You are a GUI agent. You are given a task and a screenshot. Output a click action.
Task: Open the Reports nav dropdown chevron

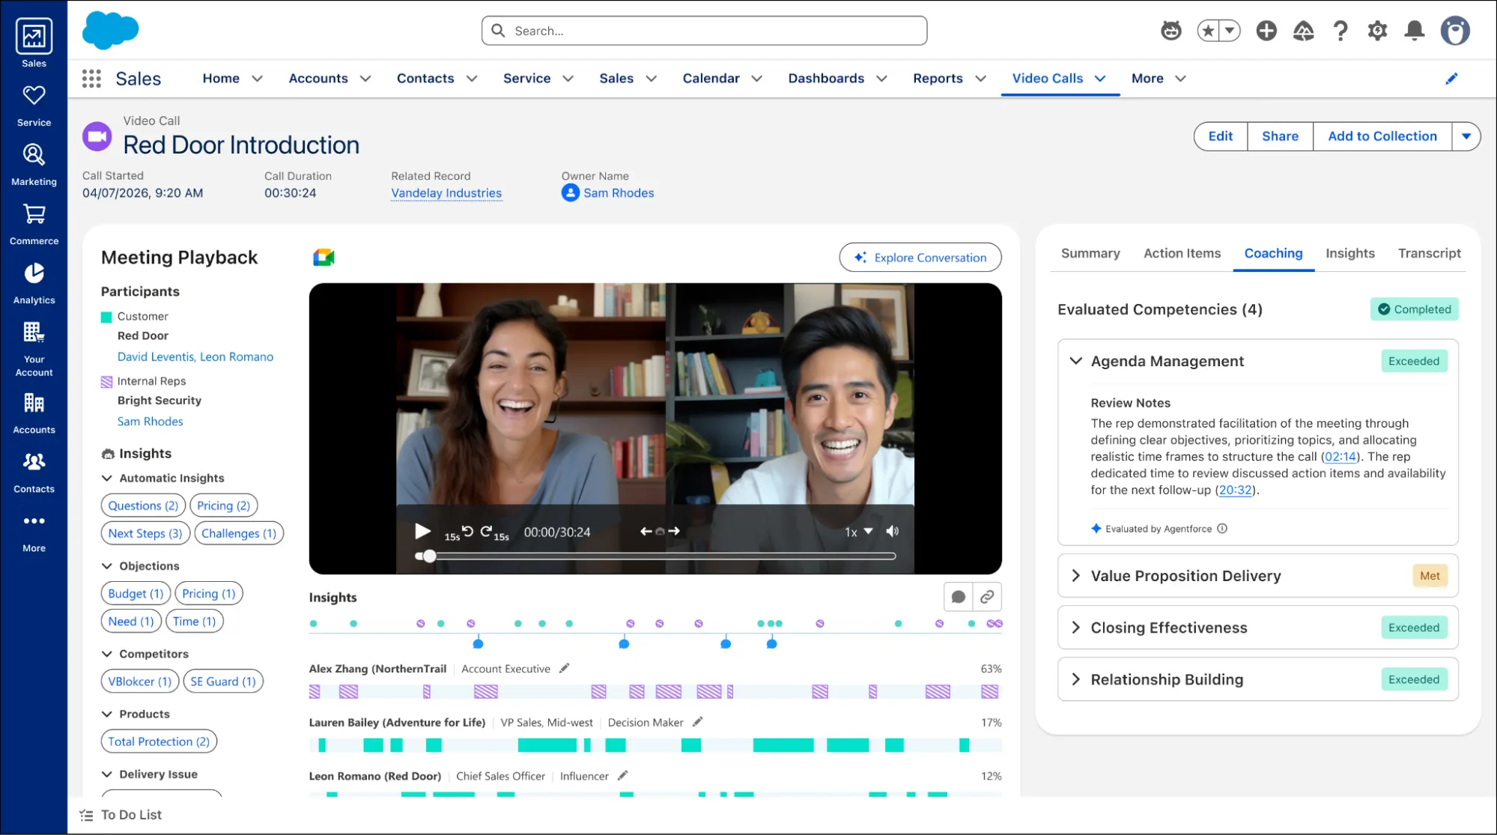[x=980, y=79]
